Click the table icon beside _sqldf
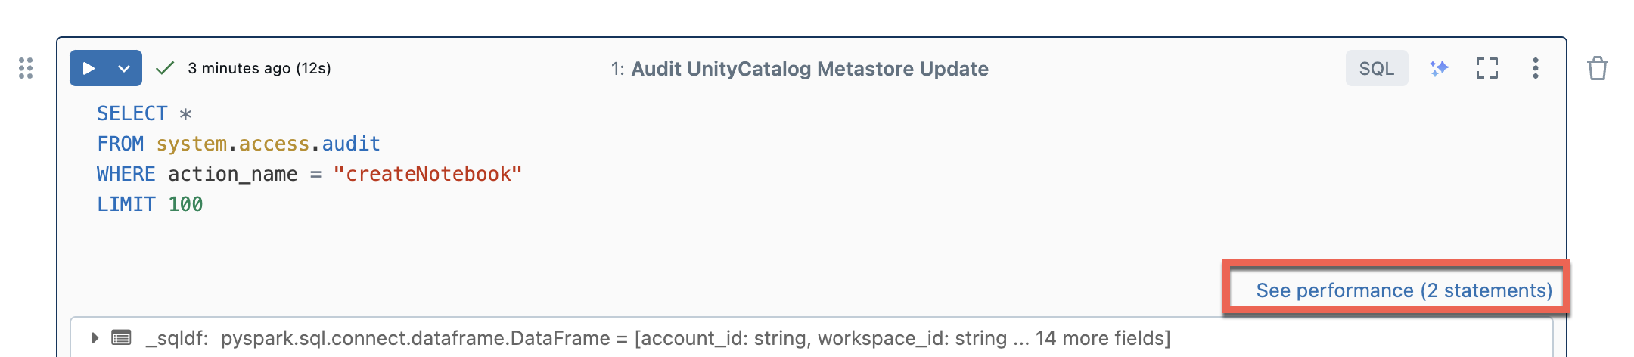 point(121,337)
